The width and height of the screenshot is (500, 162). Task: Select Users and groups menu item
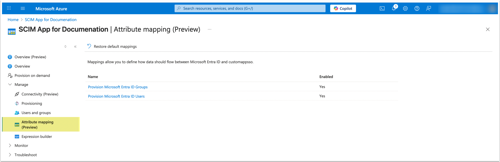point(36,113)
